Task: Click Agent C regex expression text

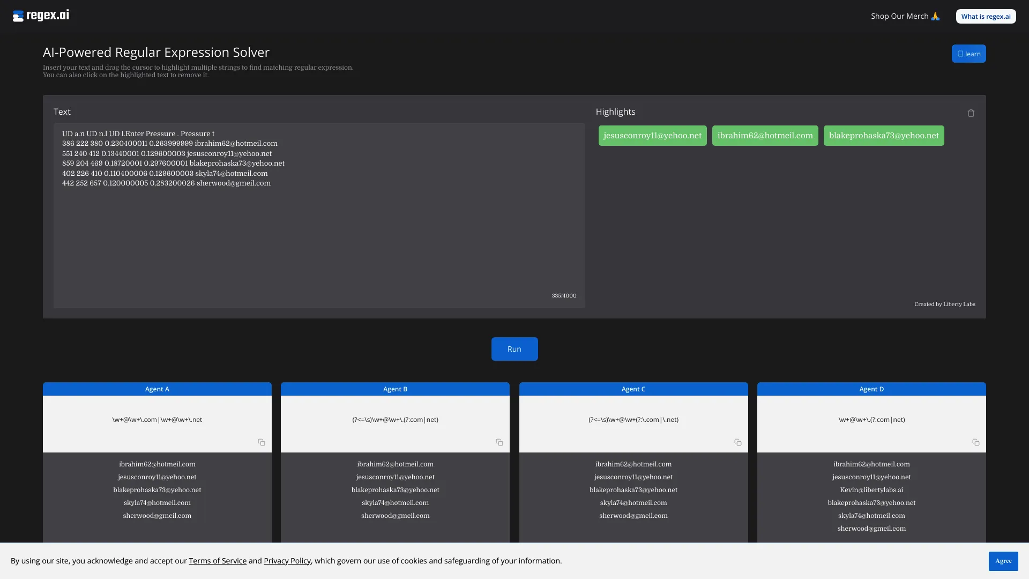Action: click(633, 420)
